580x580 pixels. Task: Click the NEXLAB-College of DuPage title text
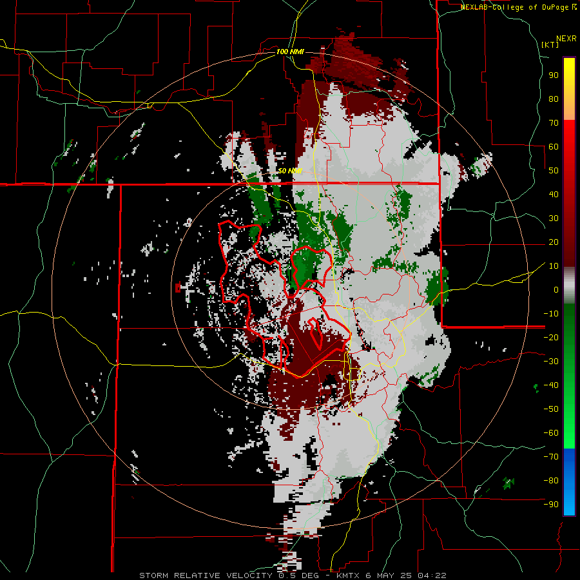tap(518, 7)
